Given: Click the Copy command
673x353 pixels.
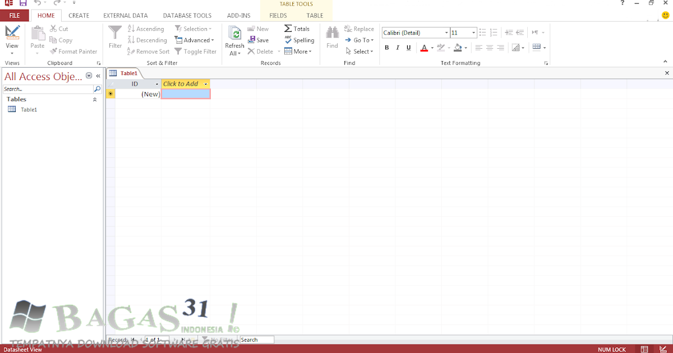Looking at the screenshot, I should pos(61,40).
